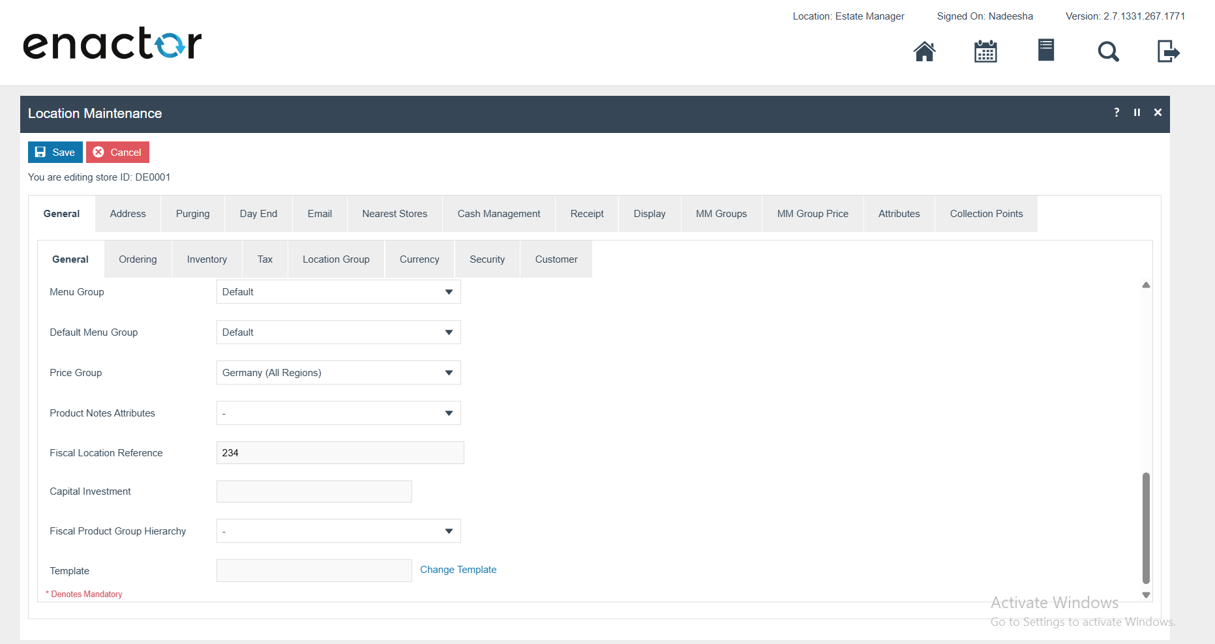Viewport: 1215px width, 644px height.
Task: Expand Fiscal Product Group Hierarchy dropdown
Action: pos(338,531)
